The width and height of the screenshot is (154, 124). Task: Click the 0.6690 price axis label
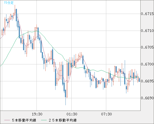click(x=147, y=98)
